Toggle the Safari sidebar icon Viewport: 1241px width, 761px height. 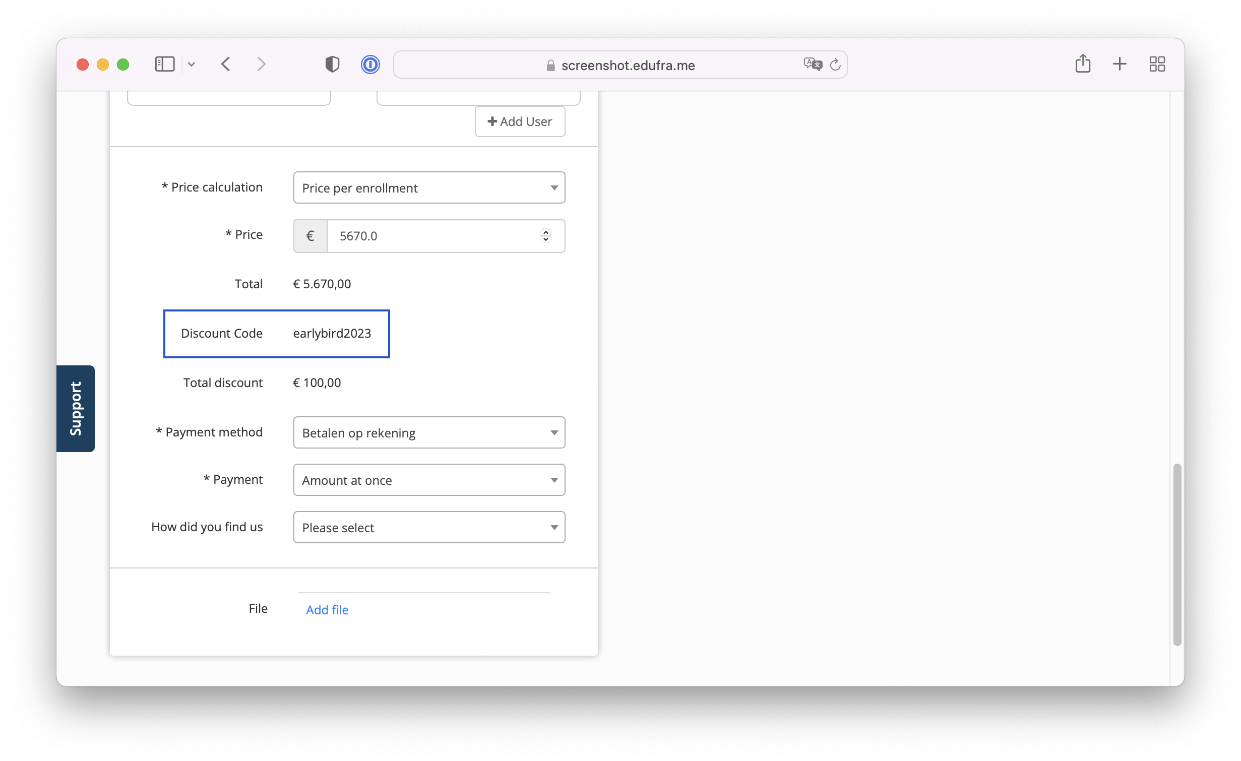click(164, 64)
